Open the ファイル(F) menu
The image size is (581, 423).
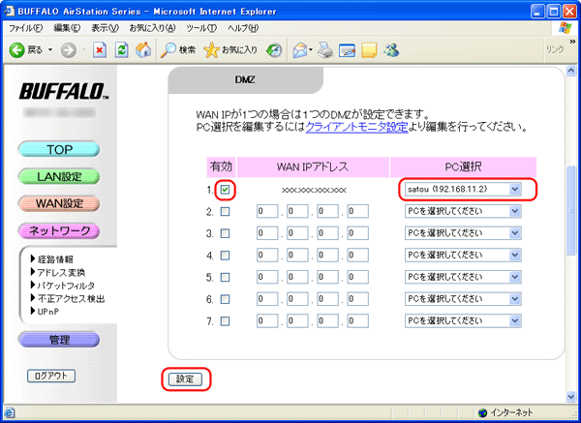point(25,28)
